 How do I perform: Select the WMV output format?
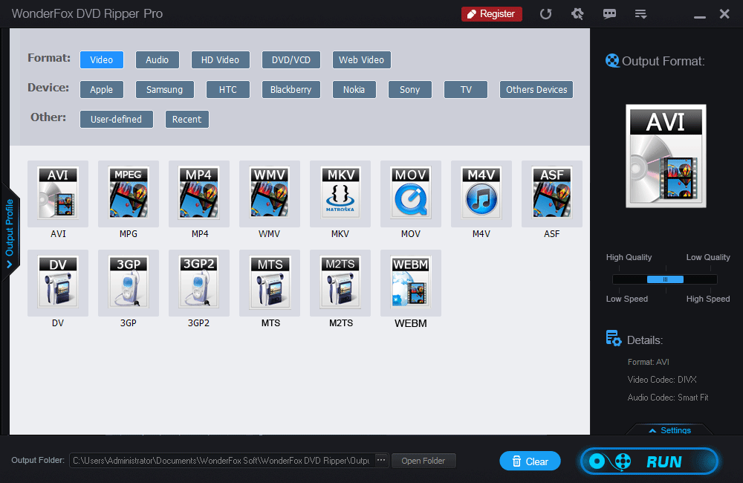point(270,193)
